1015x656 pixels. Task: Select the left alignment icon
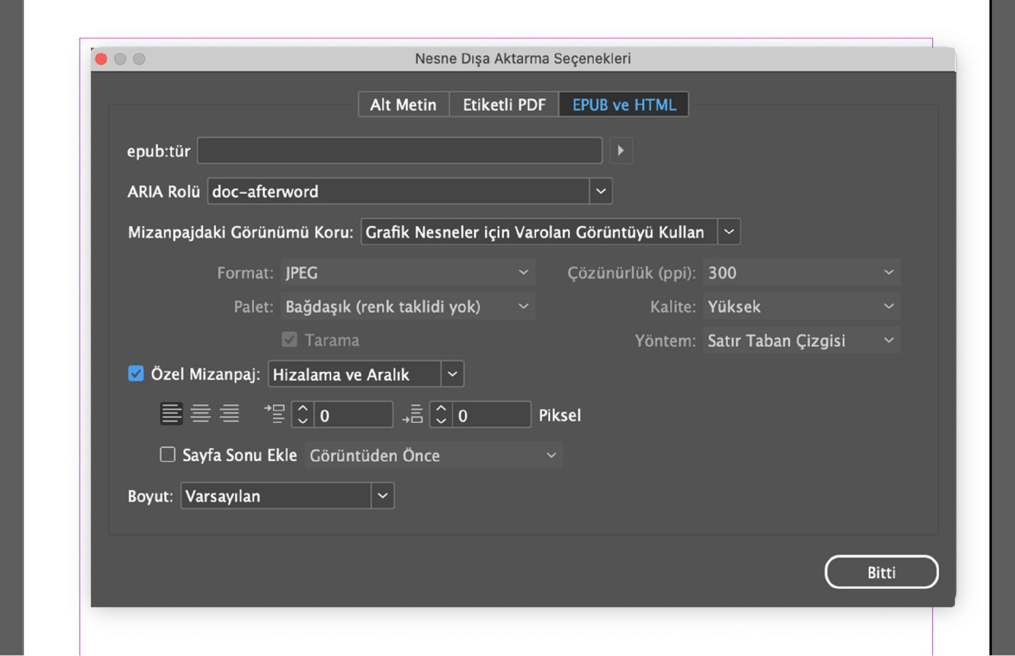coord(171,414)
